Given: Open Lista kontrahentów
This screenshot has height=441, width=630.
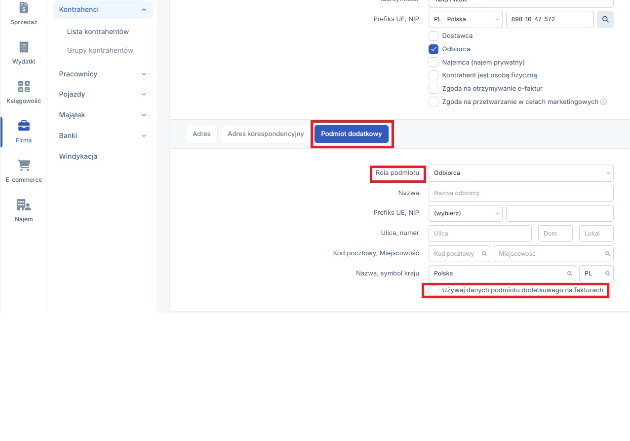Looking at the screenshot, I should pos(98,32).
